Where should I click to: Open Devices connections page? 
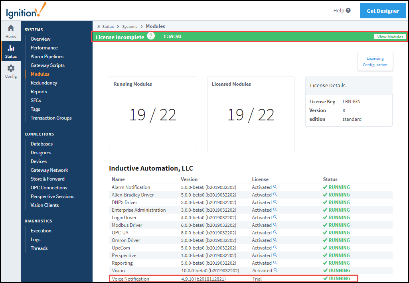(39, 161)
